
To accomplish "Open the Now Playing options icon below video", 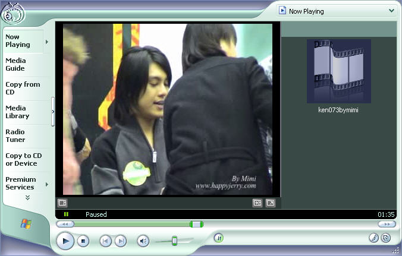I will point(62,203).
